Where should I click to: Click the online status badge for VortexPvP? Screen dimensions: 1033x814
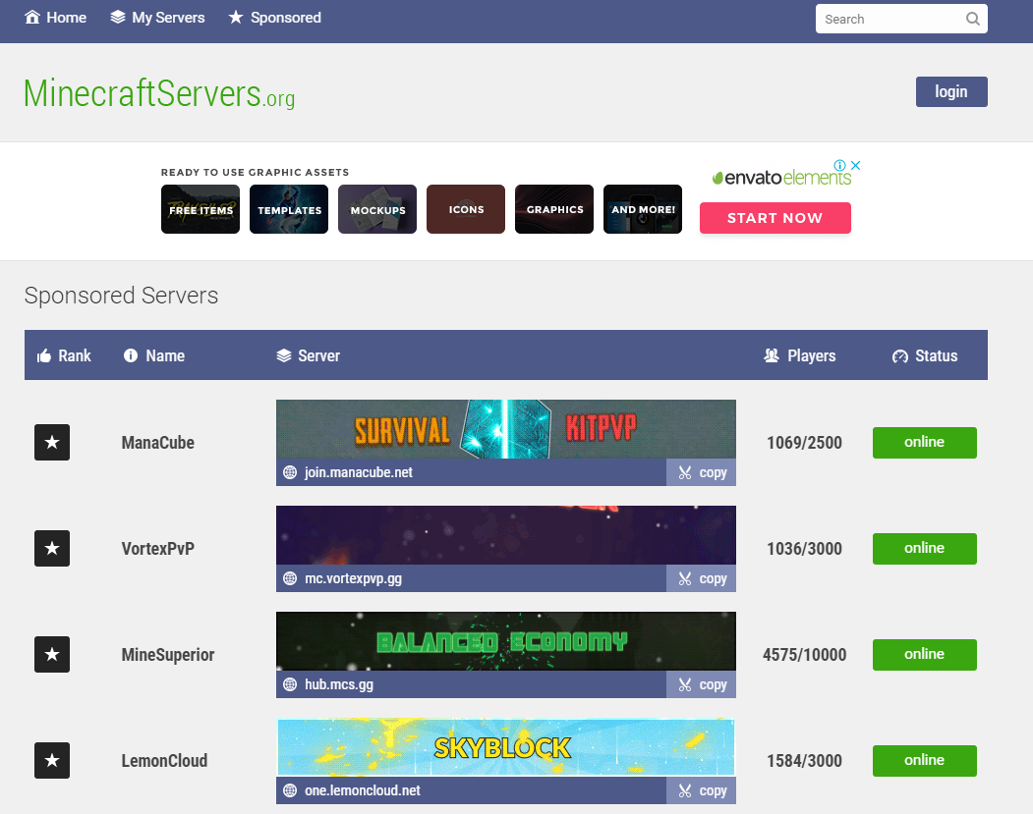(x=924, y=548)
